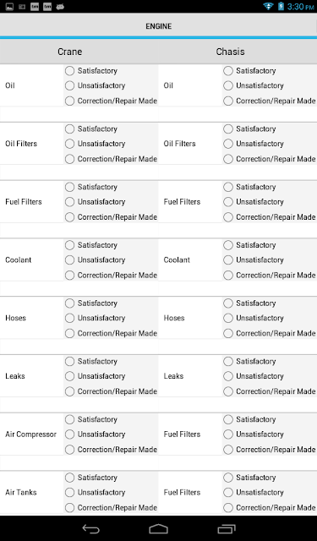Tap the Chasis column header
317x541 pixels.
point(230,52)
